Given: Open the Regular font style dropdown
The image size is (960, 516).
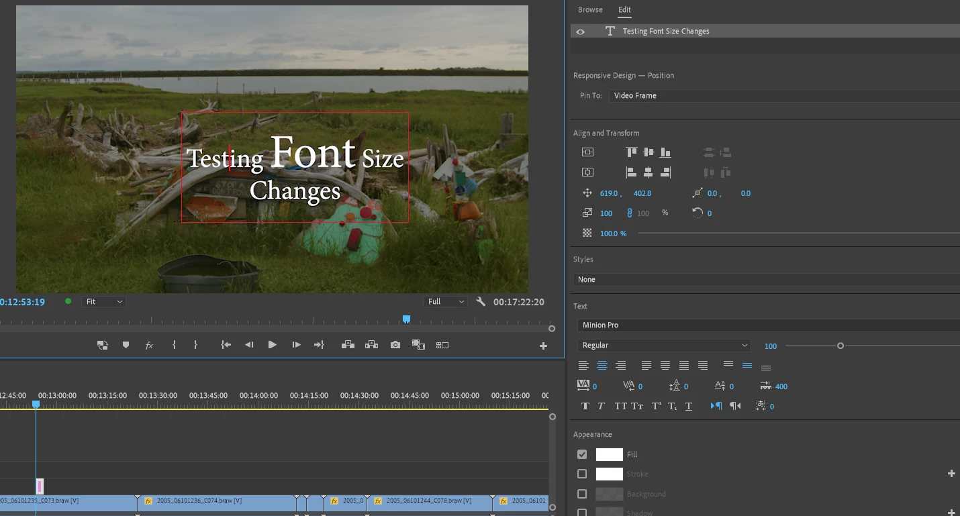Looking at the screenshot, I should click(663, 346).
